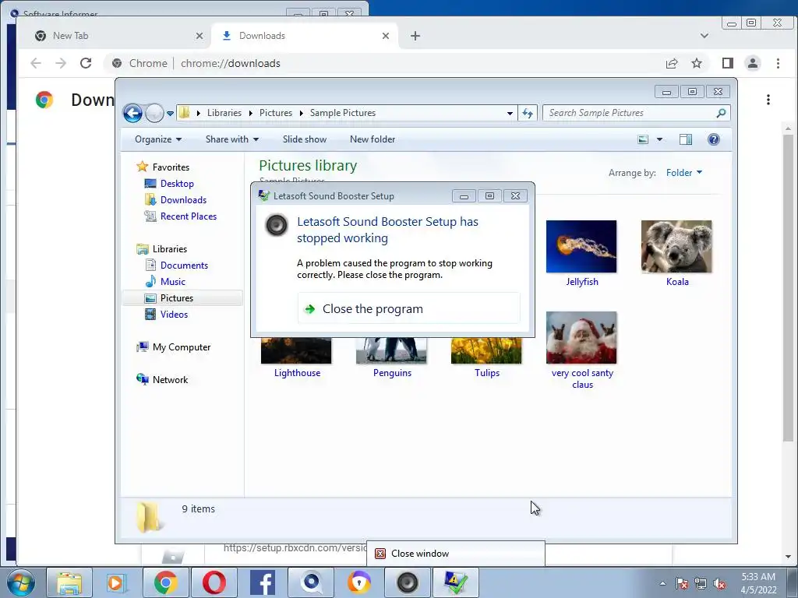
Task: Click Close window in taskbar jump list
Action: 455,554
